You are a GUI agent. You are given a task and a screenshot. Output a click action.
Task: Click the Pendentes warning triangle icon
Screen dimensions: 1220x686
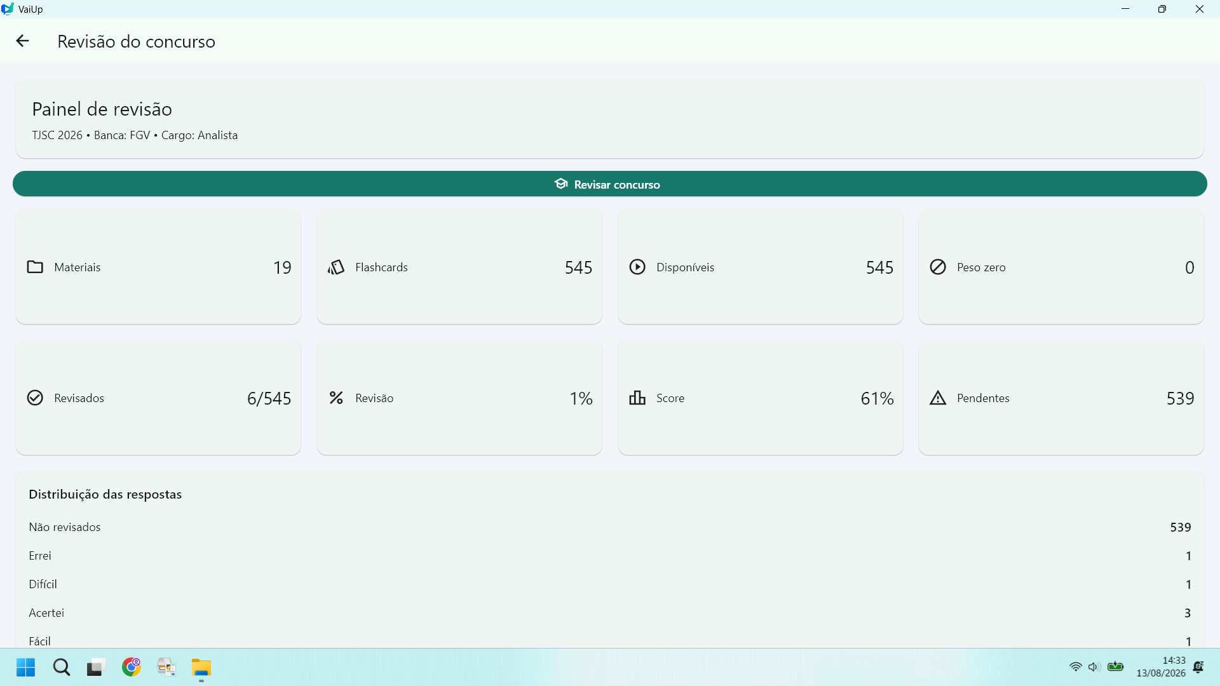938,398
